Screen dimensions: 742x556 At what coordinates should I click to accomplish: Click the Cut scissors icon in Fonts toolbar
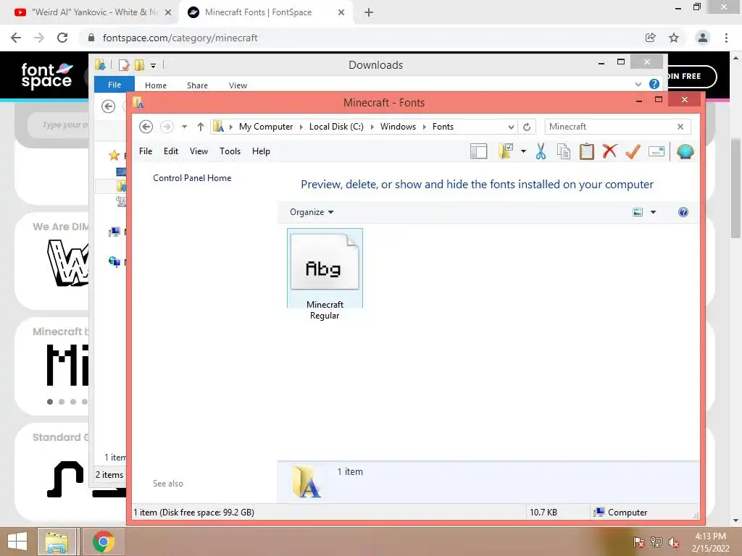tap(541, 151)
